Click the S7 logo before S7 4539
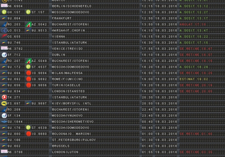Viewport: 225px width, 157px height. 28,127
